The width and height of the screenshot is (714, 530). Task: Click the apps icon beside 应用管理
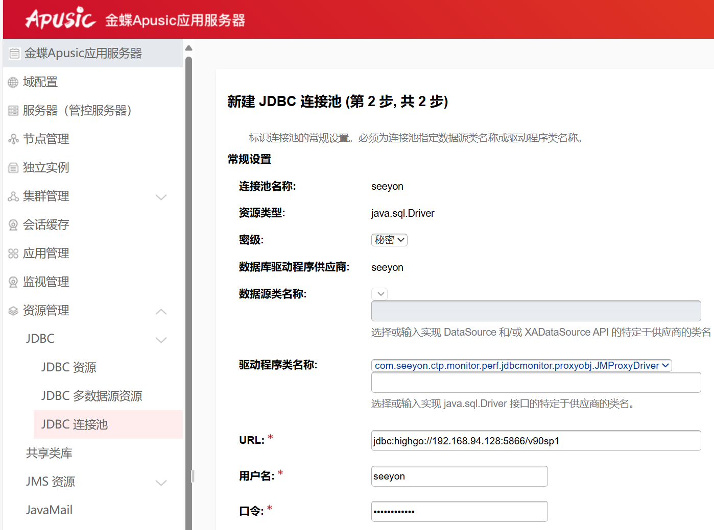pos(13,254)
